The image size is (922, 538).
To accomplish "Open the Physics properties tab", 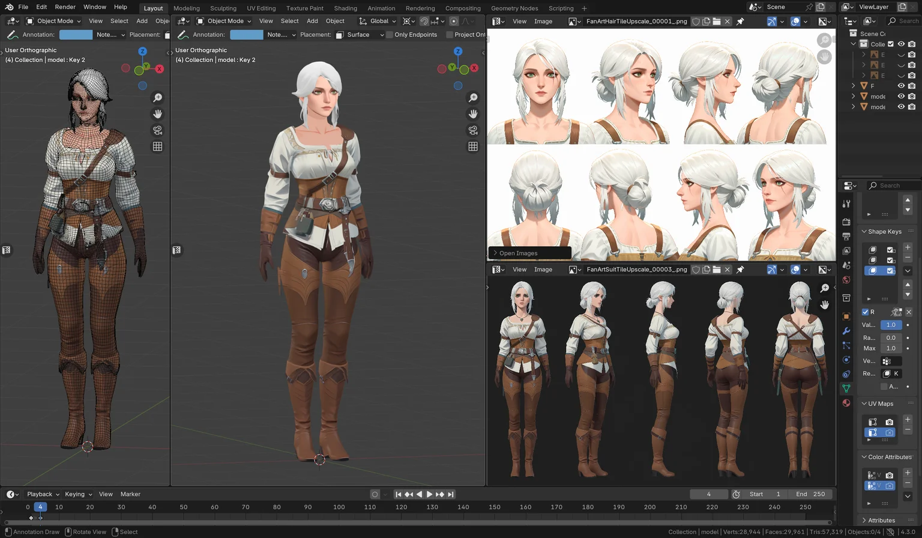I will click(x=846, y=360).
